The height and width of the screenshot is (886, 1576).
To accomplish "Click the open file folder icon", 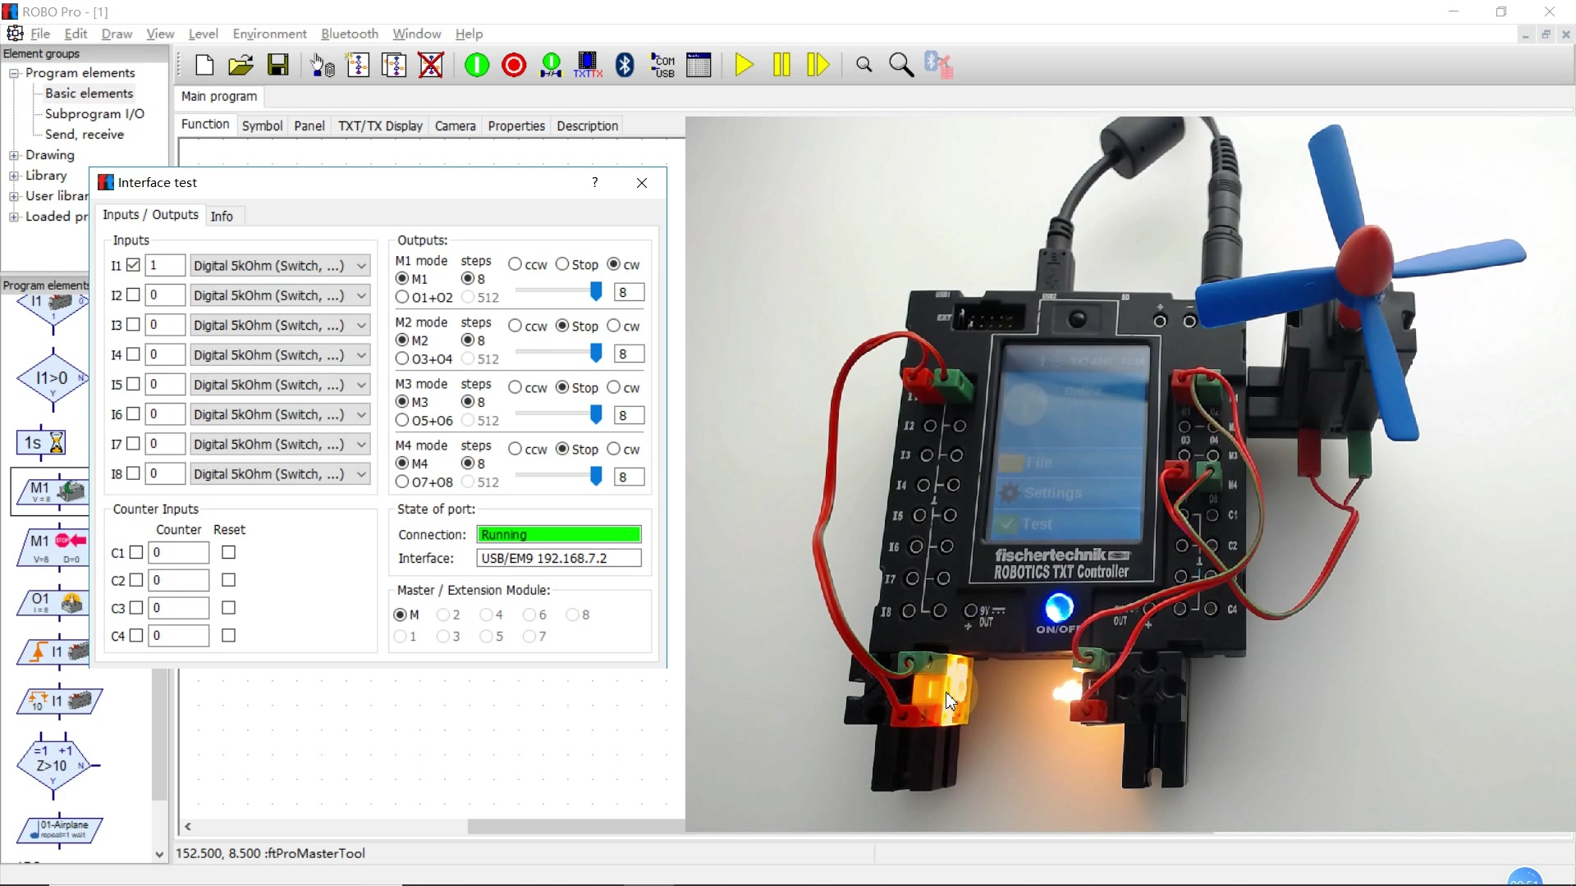I will (241, 65).
